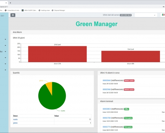165x133 pixels.
Task: Click the 'drum 40lt' axis label
Action: [131, 64]
